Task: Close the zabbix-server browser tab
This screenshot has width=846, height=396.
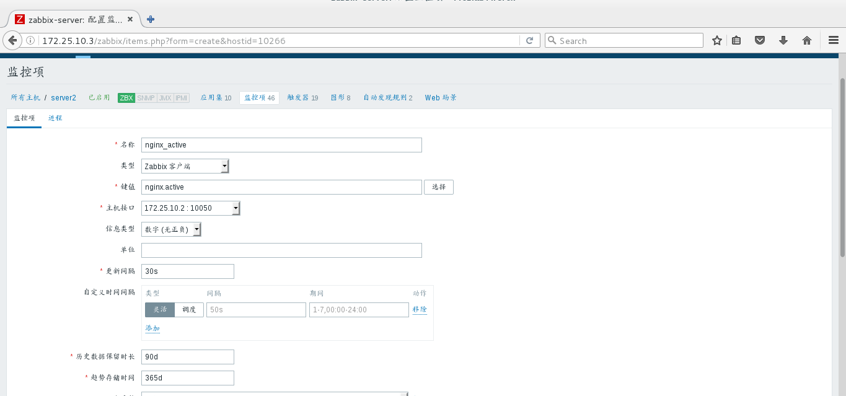Action: point(130,19)
